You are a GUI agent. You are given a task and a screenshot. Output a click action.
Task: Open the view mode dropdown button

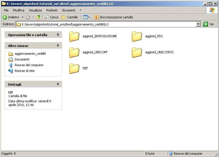[x=87, y=17]
